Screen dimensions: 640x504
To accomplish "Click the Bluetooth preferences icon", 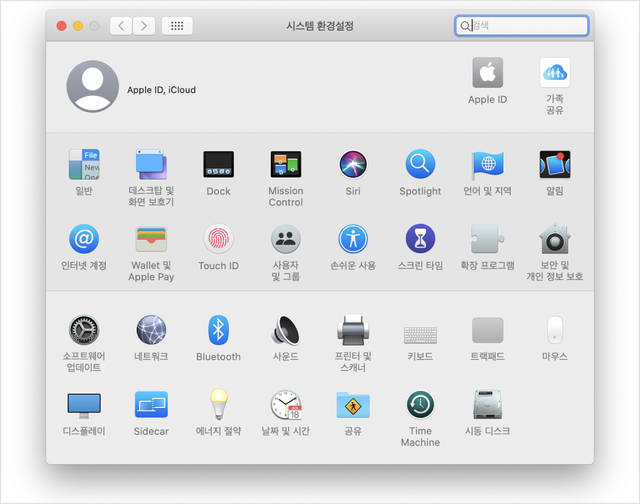I will (218, 330).
